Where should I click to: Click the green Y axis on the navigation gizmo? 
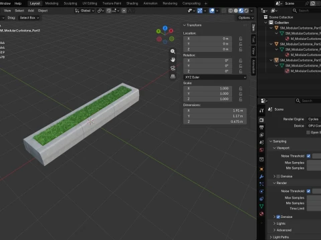coord(158,31)
